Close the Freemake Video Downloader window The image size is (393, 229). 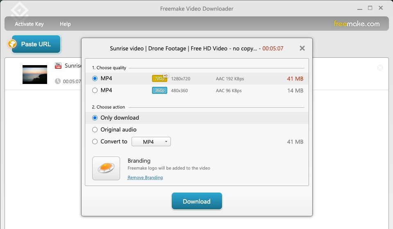pos(381,8)
